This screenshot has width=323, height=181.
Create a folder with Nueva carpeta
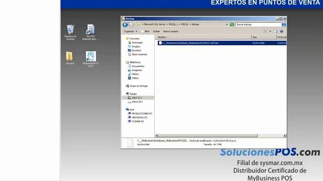tap(171, 31)
